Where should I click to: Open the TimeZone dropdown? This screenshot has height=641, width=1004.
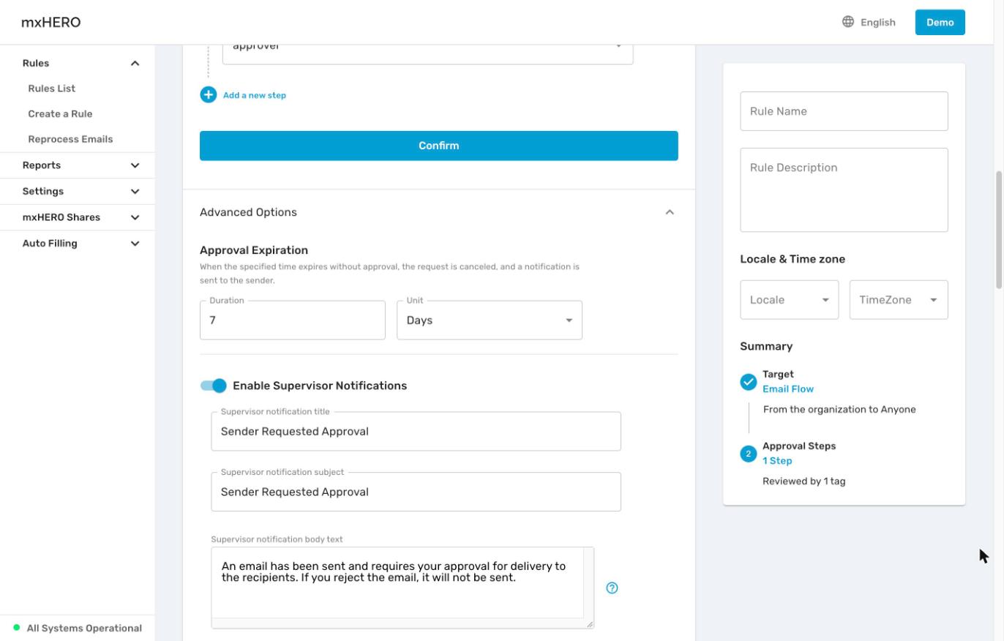[x=899, y=300]
